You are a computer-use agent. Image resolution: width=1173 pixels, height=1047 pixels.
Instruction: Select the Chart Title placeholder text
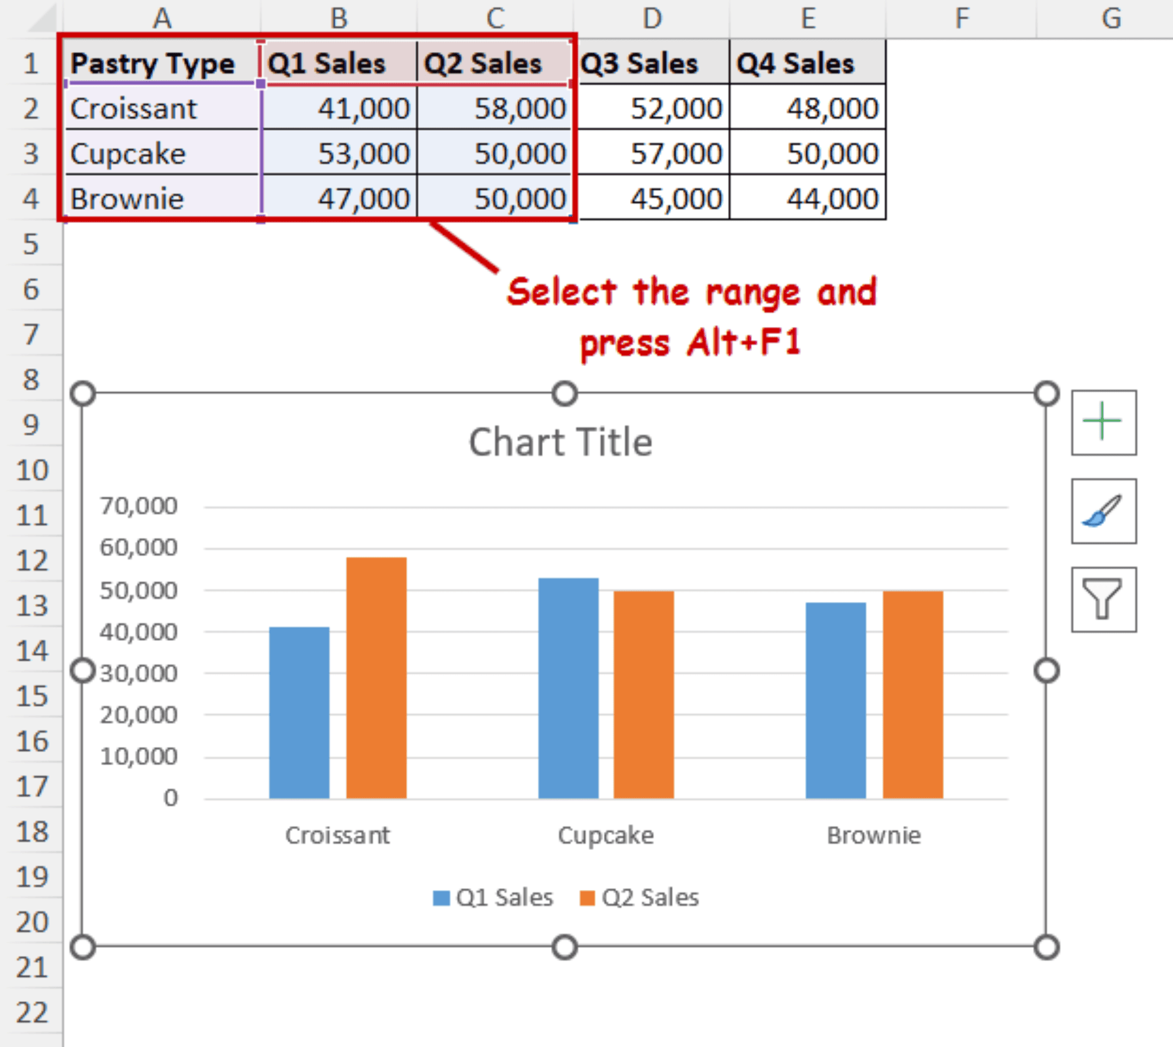coord(561,440)
